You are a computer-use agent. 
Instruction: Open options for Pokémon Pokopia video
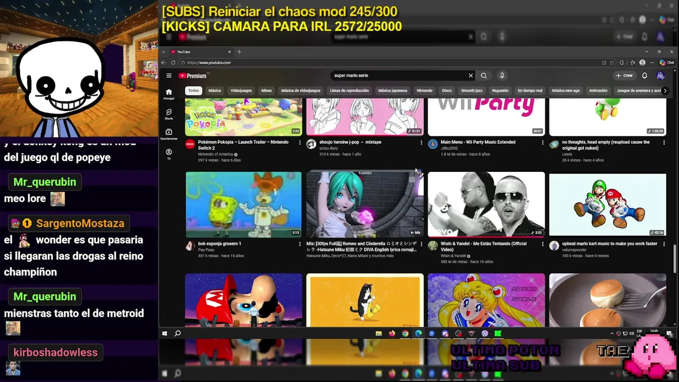point(300,143)
